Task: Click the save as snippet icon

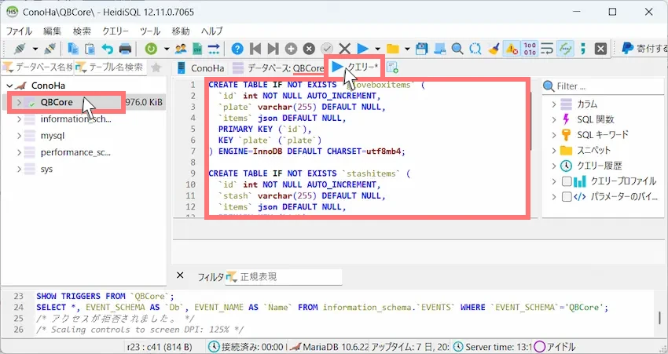Action: (x=439, y=49)
